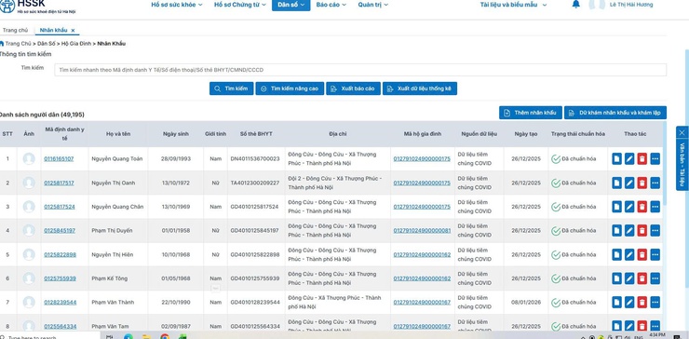This screenshot has width=689, height=339.
Task: Edit Nguyễn Quang Toán's record with pencil icon
Action: tap(629, 158)
